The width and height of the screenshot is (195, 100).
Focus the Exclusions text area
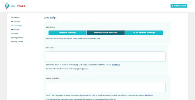[106, 57]
